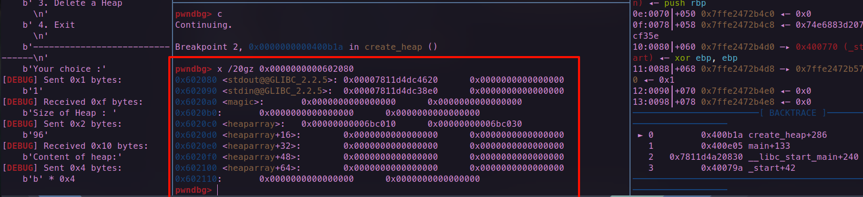Click 'create_heap ()' in the breakpoint line
863x197 pixels.
[401, 47]
